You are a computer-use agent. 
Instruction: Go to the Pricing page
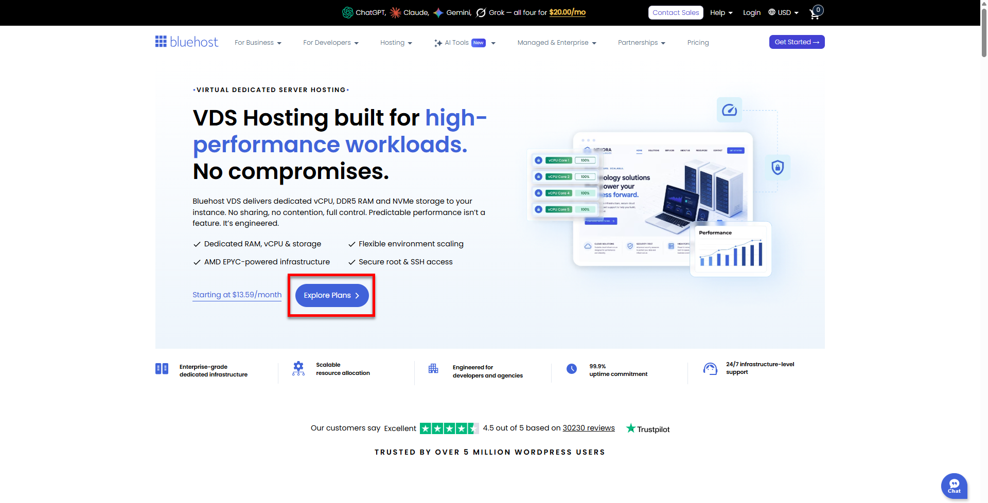pos(698,43)
